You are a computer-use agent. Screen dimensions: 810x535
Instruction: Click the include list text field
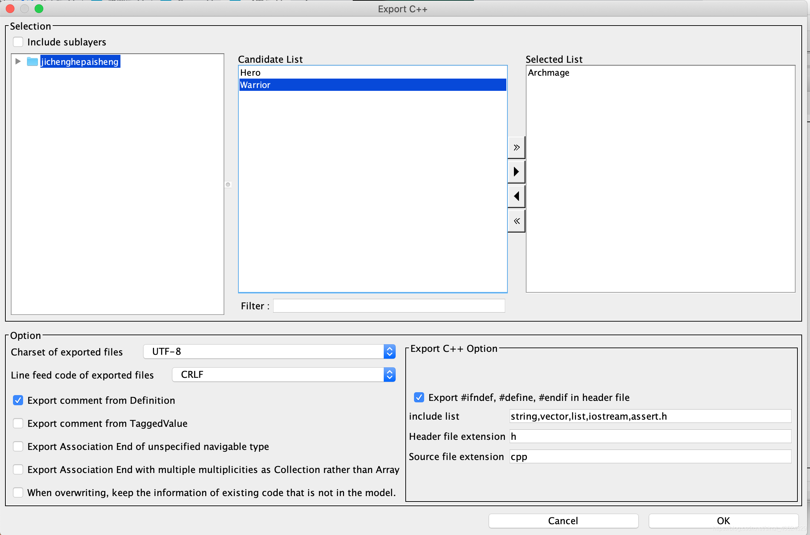coord(650,416)
